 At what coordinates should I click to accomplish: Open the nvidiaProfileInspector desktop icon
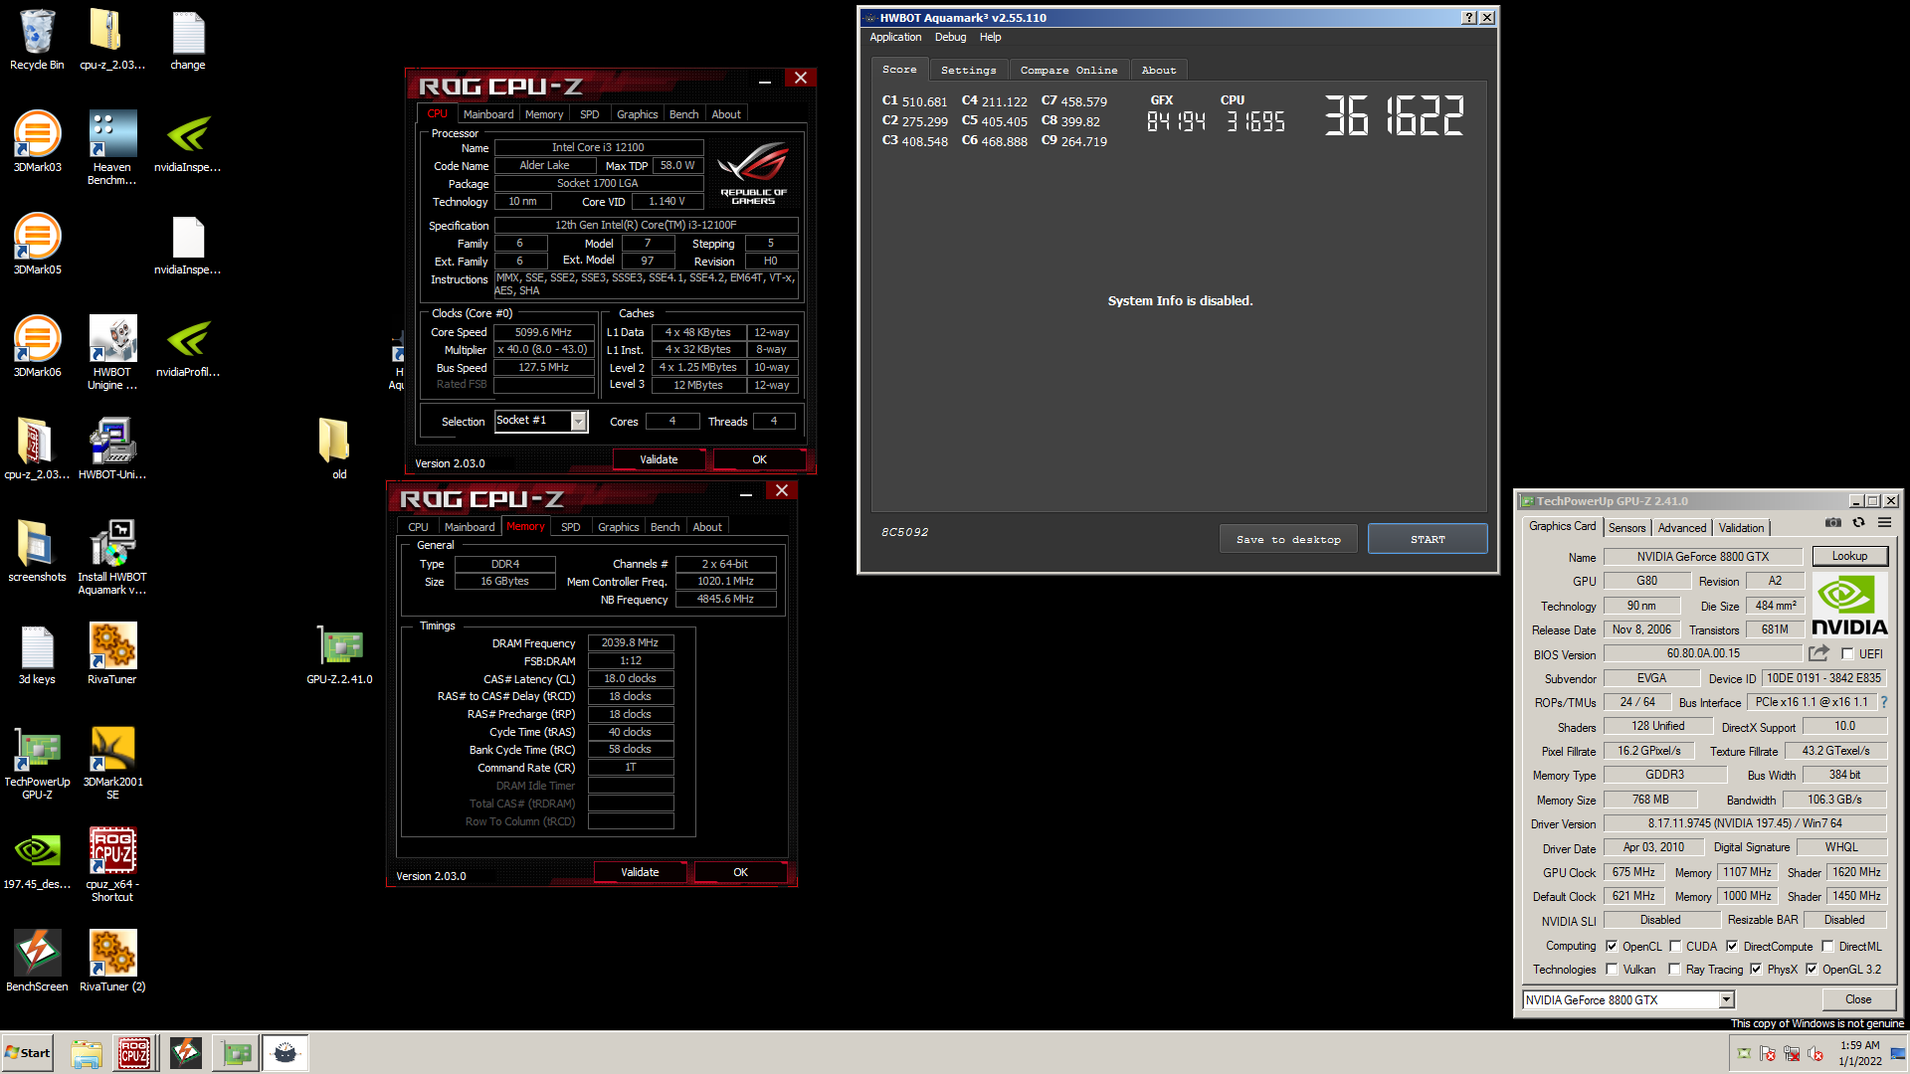pos(188,347)
